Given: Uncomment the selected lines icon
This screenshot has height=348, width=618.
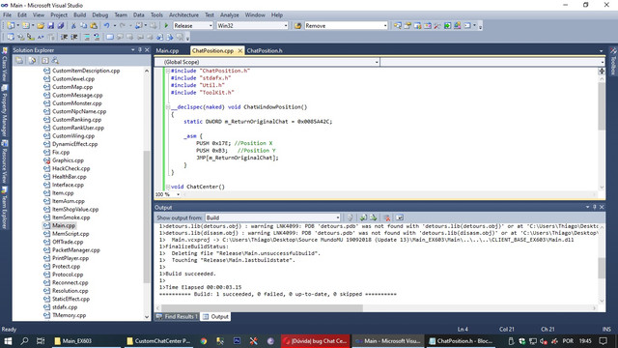Looking at the screenshot, I should click(97, 37).
